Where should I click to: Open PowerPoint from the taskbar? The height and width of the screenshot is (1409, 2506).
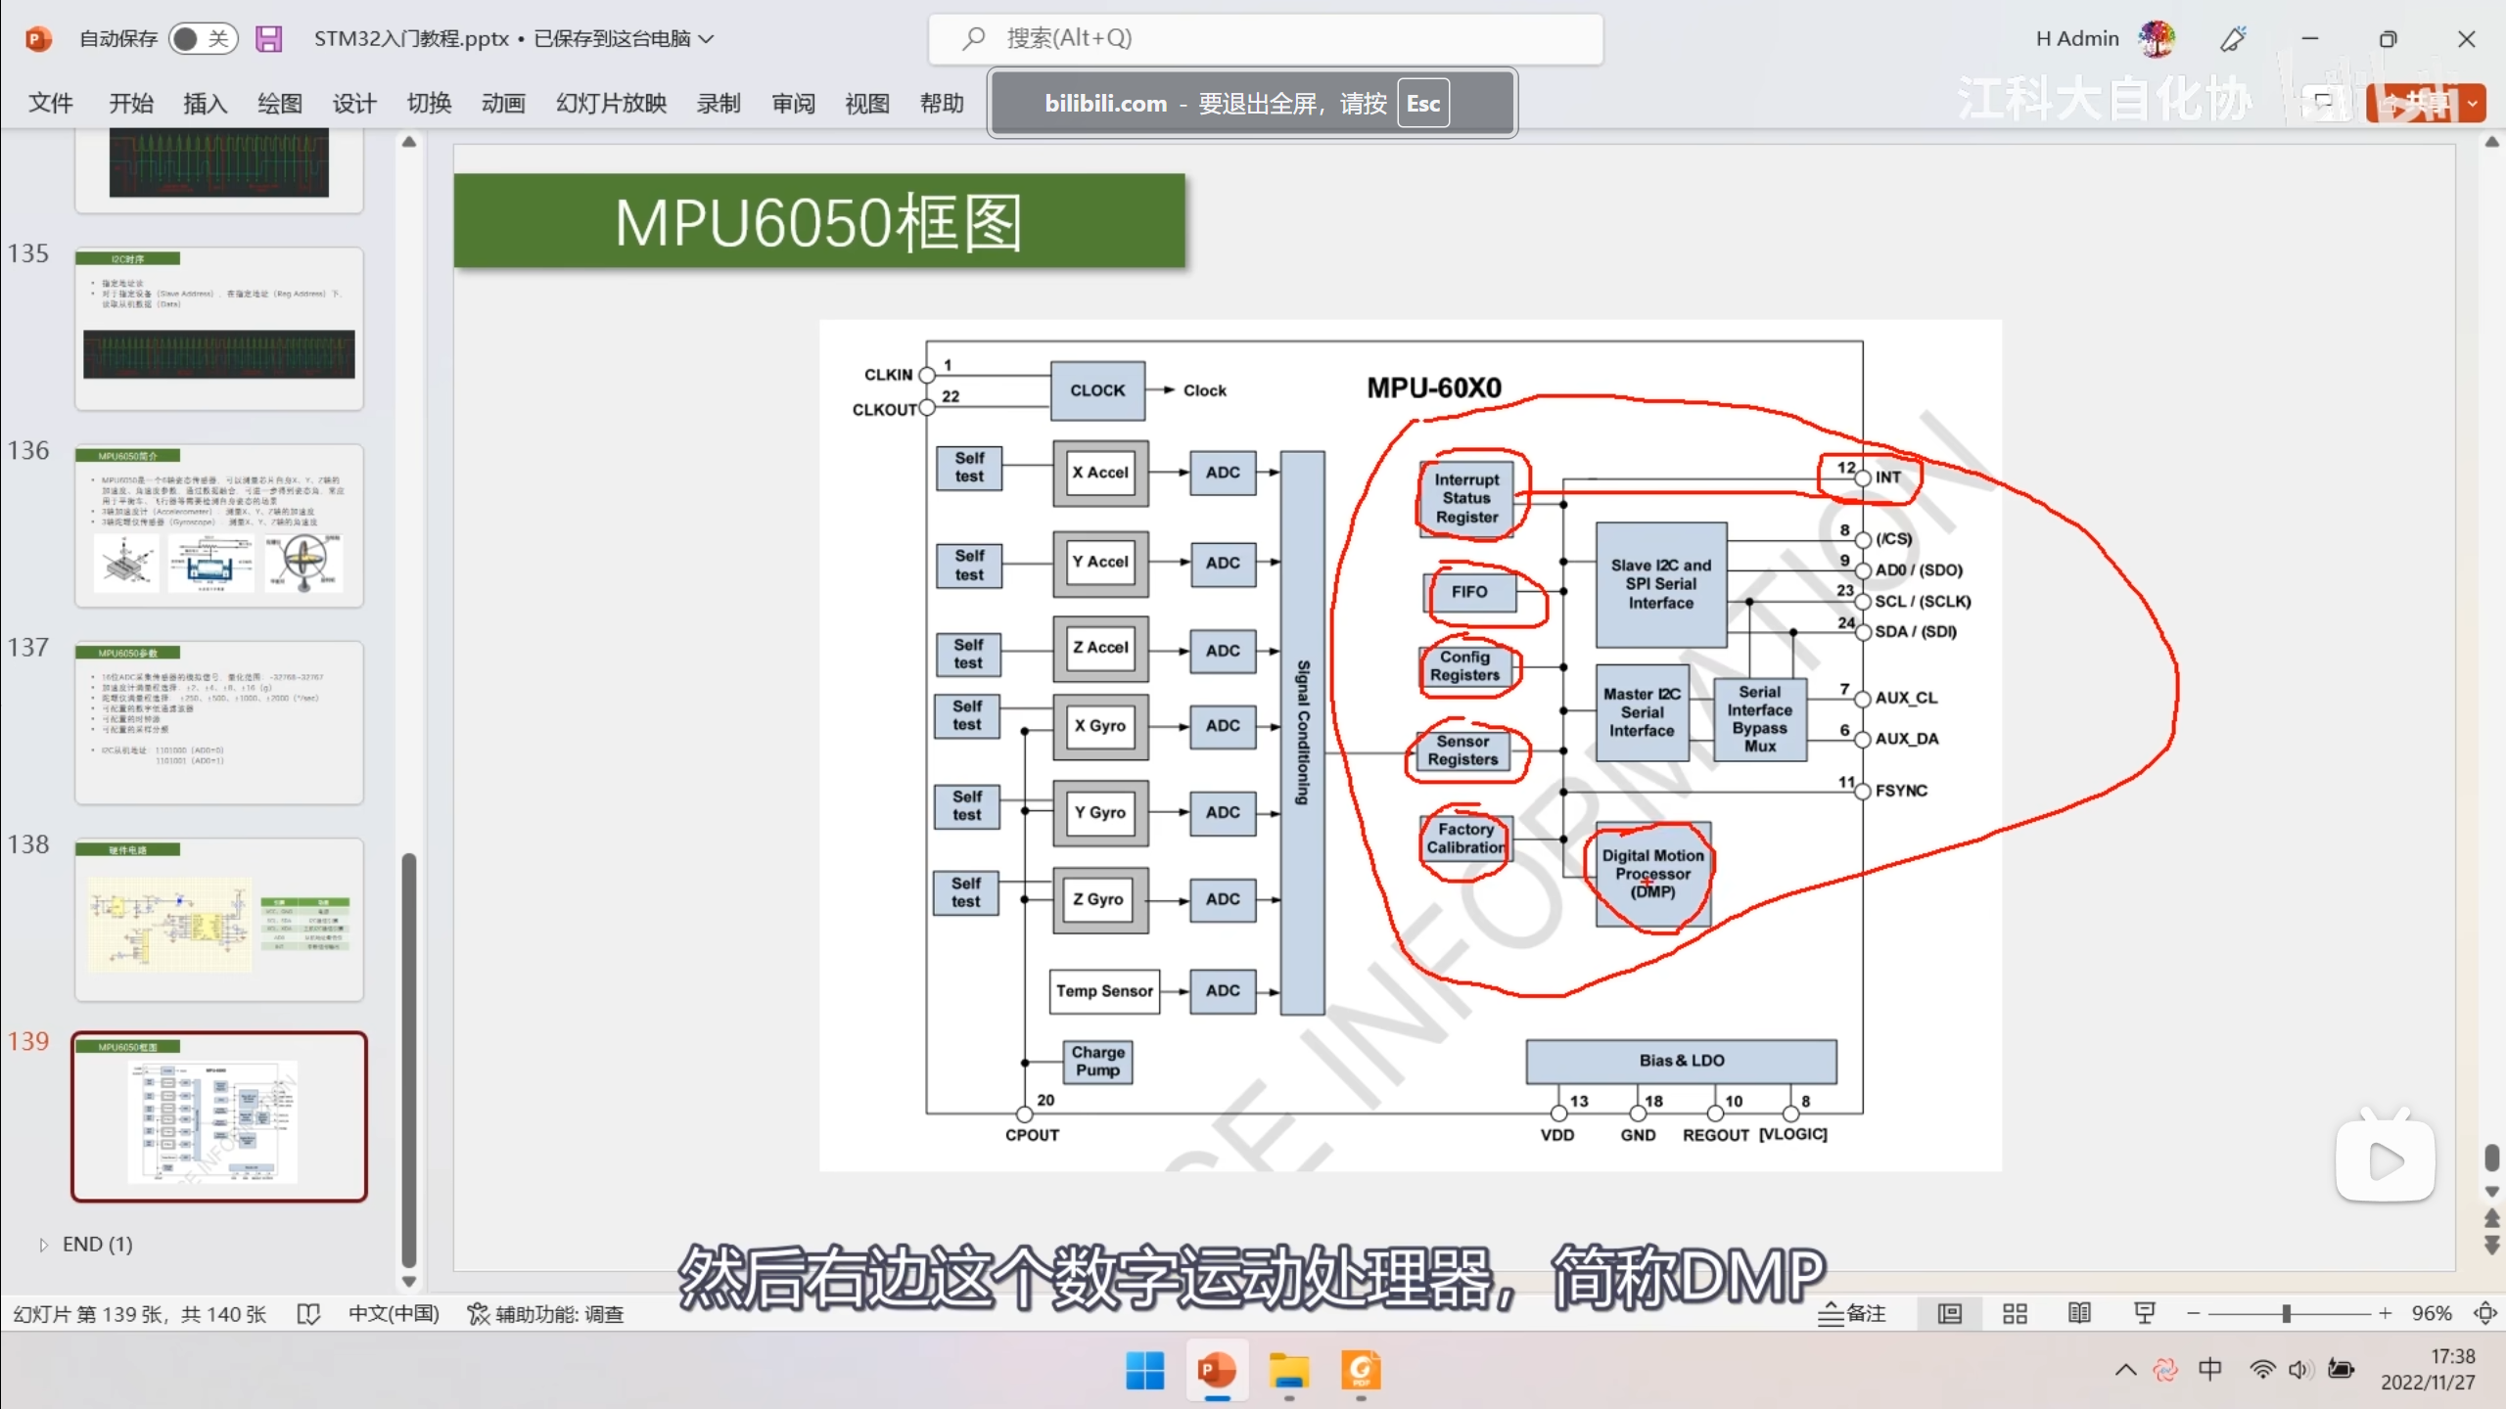click(x=1217, y=1370)
